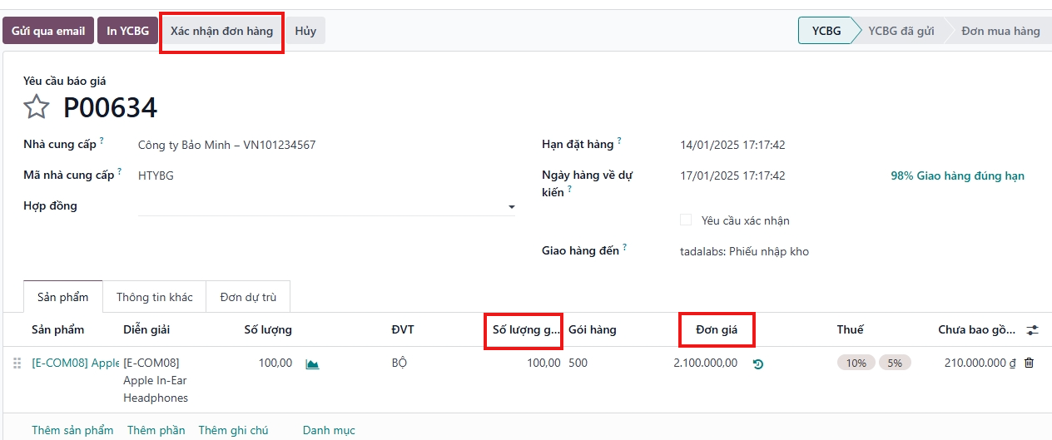Screen dimensions: 1052x440
Task: Grab the drag handle of the product row
Action: click(x=17, y=363)
